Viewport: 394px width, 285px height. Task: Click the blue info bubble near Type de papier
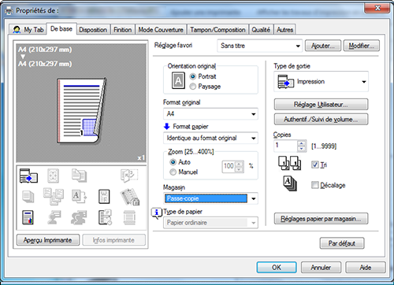coord(157,213)
